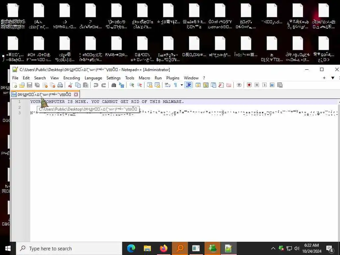The image size is (340, 255).
Task: Click the Close All documents toolbar icon
Action: pyautogui.click(x=52, y=85)
